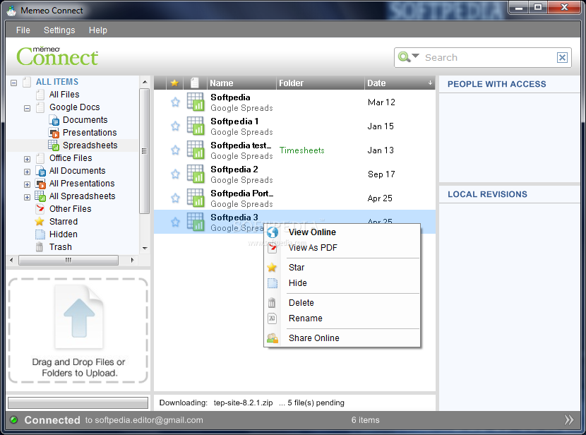Sort by the file type page column header
The image size is (586, 435).
click(x=195, y=83)
